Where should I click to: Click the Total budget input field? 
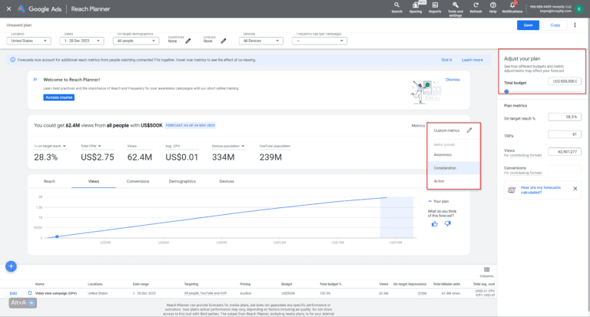[x=565, y=81]
